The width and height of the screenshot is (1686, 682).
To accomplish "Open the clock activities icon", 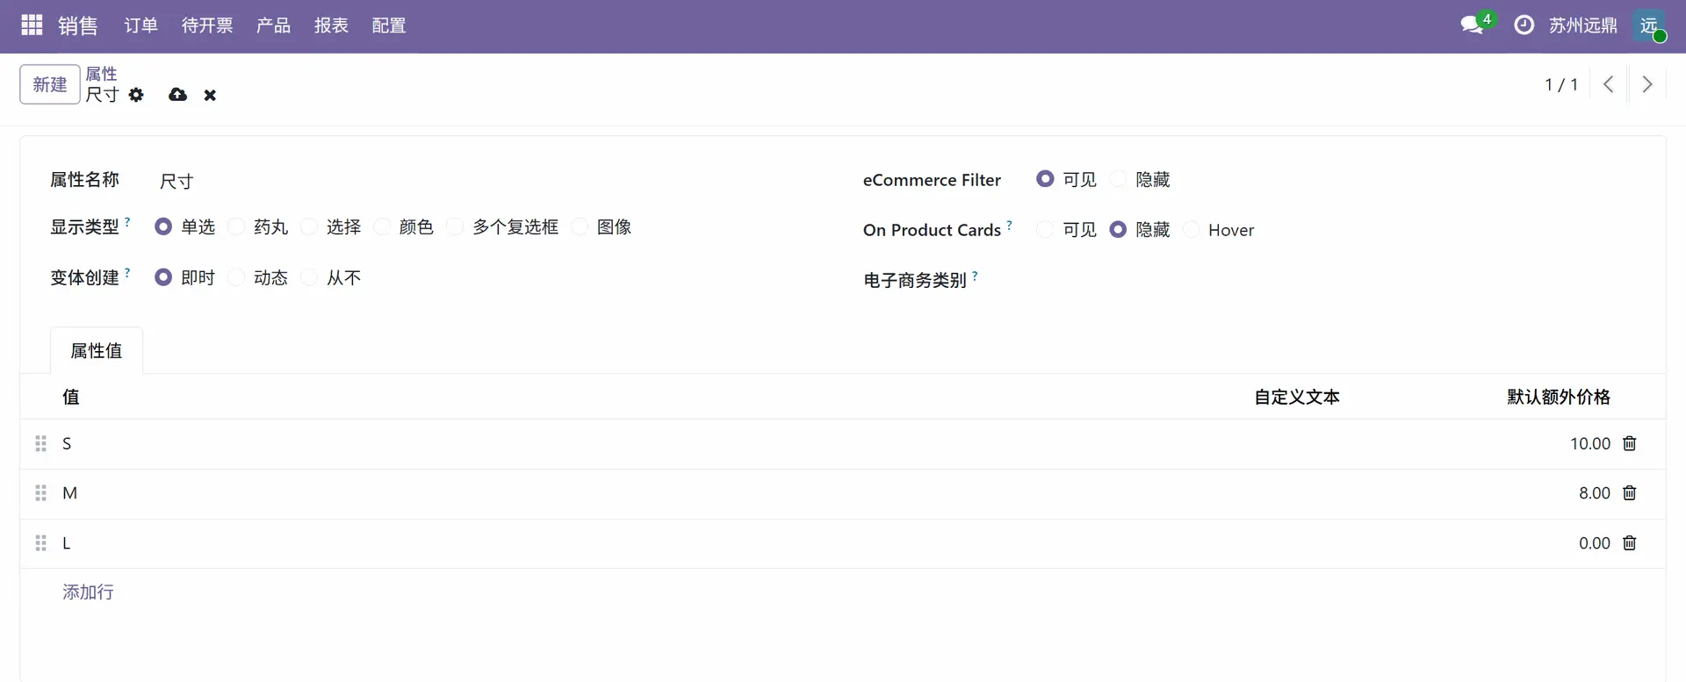I will (1524, 25).
